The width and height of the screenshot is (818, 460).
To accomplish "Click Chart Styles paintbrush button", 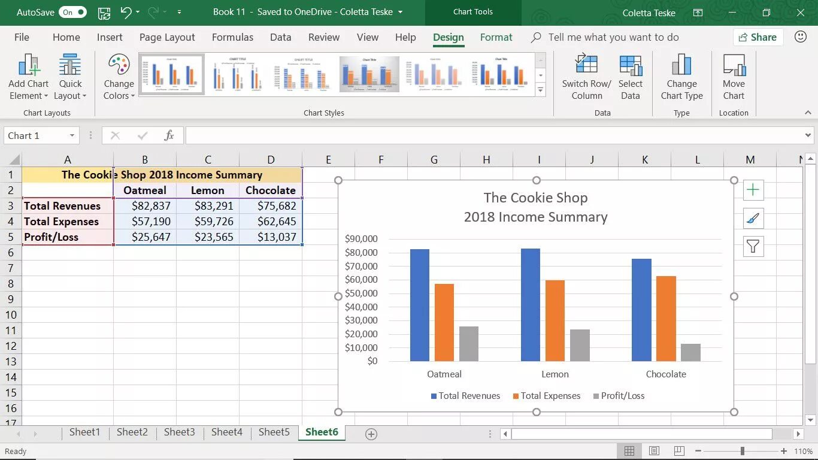I will (753, 219).
